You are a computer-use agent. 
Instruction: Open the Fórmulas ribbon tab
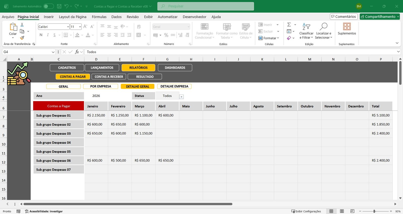[99, 17]
